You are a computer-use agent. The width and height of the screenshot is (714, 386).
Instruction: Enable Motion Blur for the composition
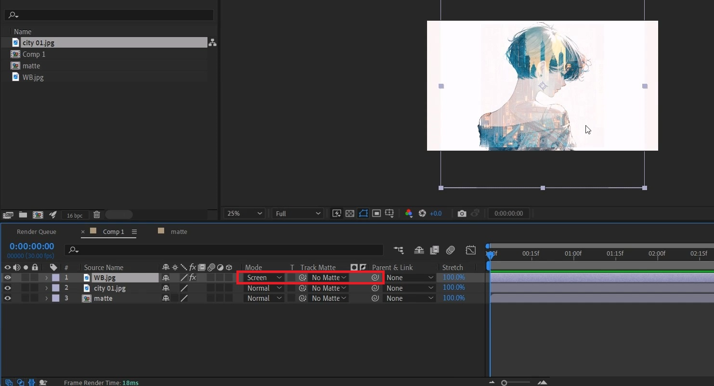[451, 250]
